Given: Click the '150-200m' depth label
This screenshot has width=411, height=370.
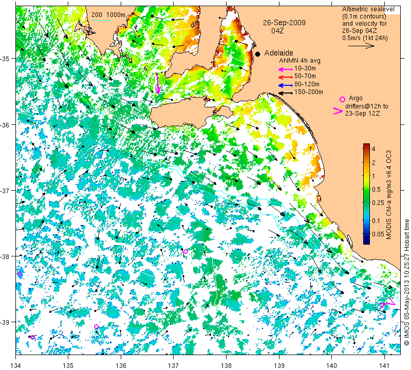Looking at the screenshot, I should coord(309,92).
